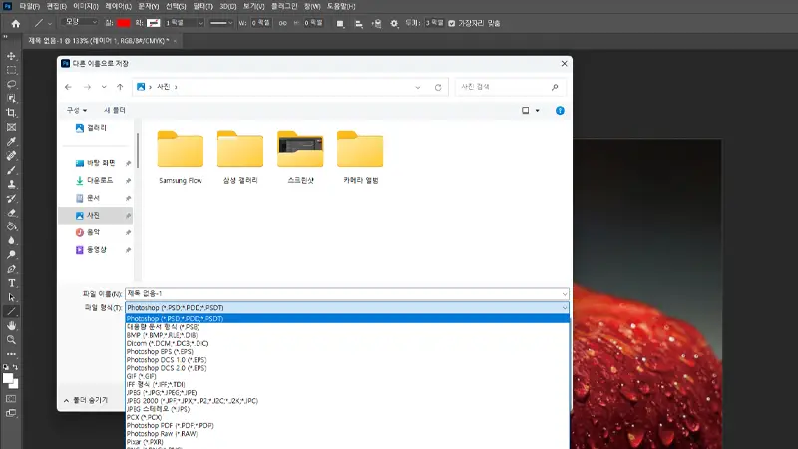Open the stroke line style dropdown
The image size is (798, 449).
[x=221, y=23]
